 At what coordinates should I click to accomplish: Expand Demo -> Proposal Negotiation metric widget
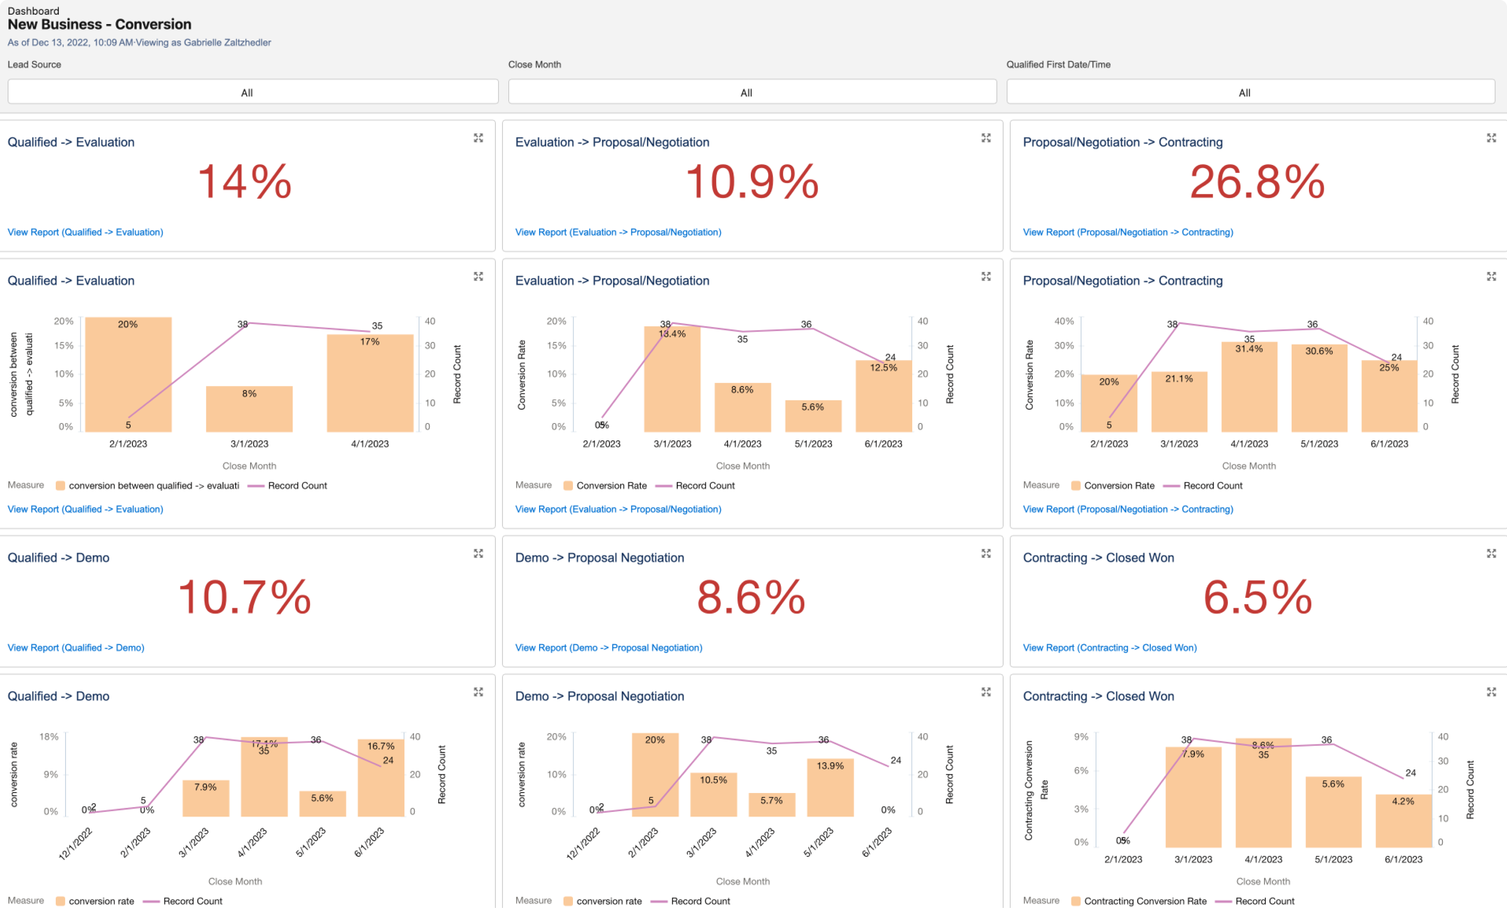coord(986,553)
